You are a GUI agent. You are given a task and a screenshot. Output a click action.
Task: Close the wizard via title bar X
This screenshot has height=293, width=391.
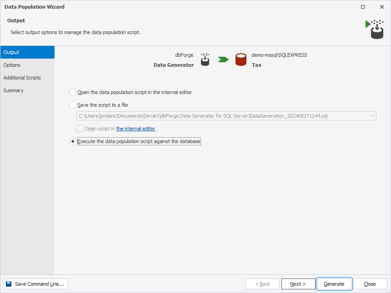pos(382,7)
